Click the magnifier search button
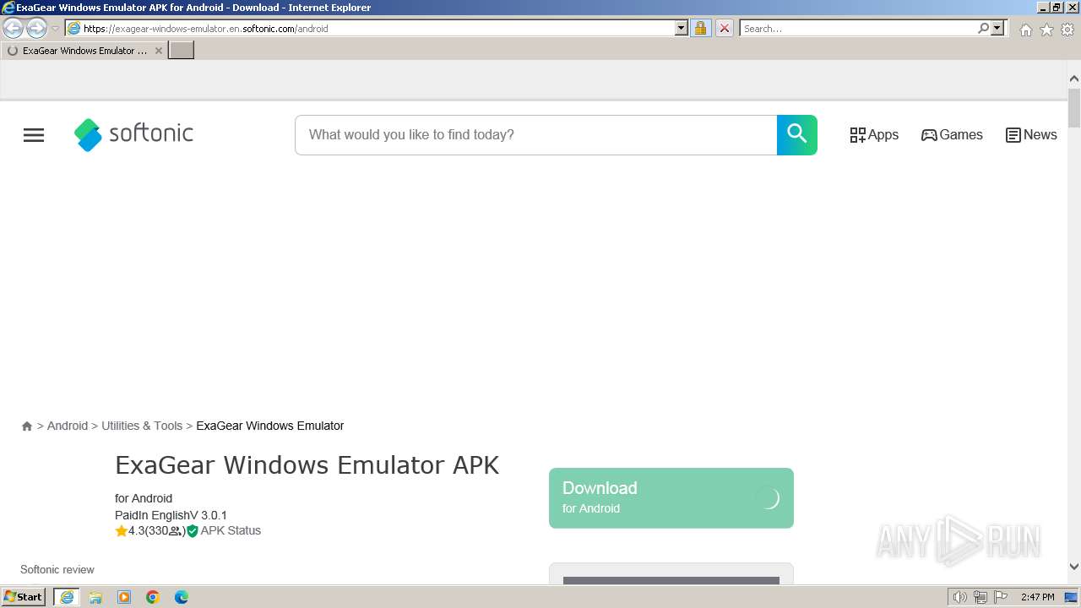This screenshot has width=1081, height=608. pyautogui.click(x=796, y=135)
